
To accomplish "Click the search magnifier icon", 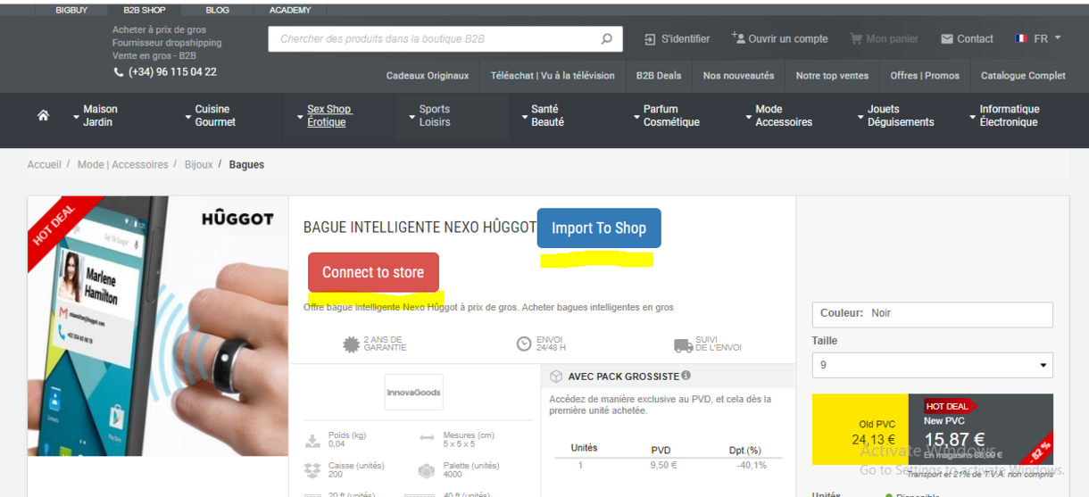I will tap(606, 39).
